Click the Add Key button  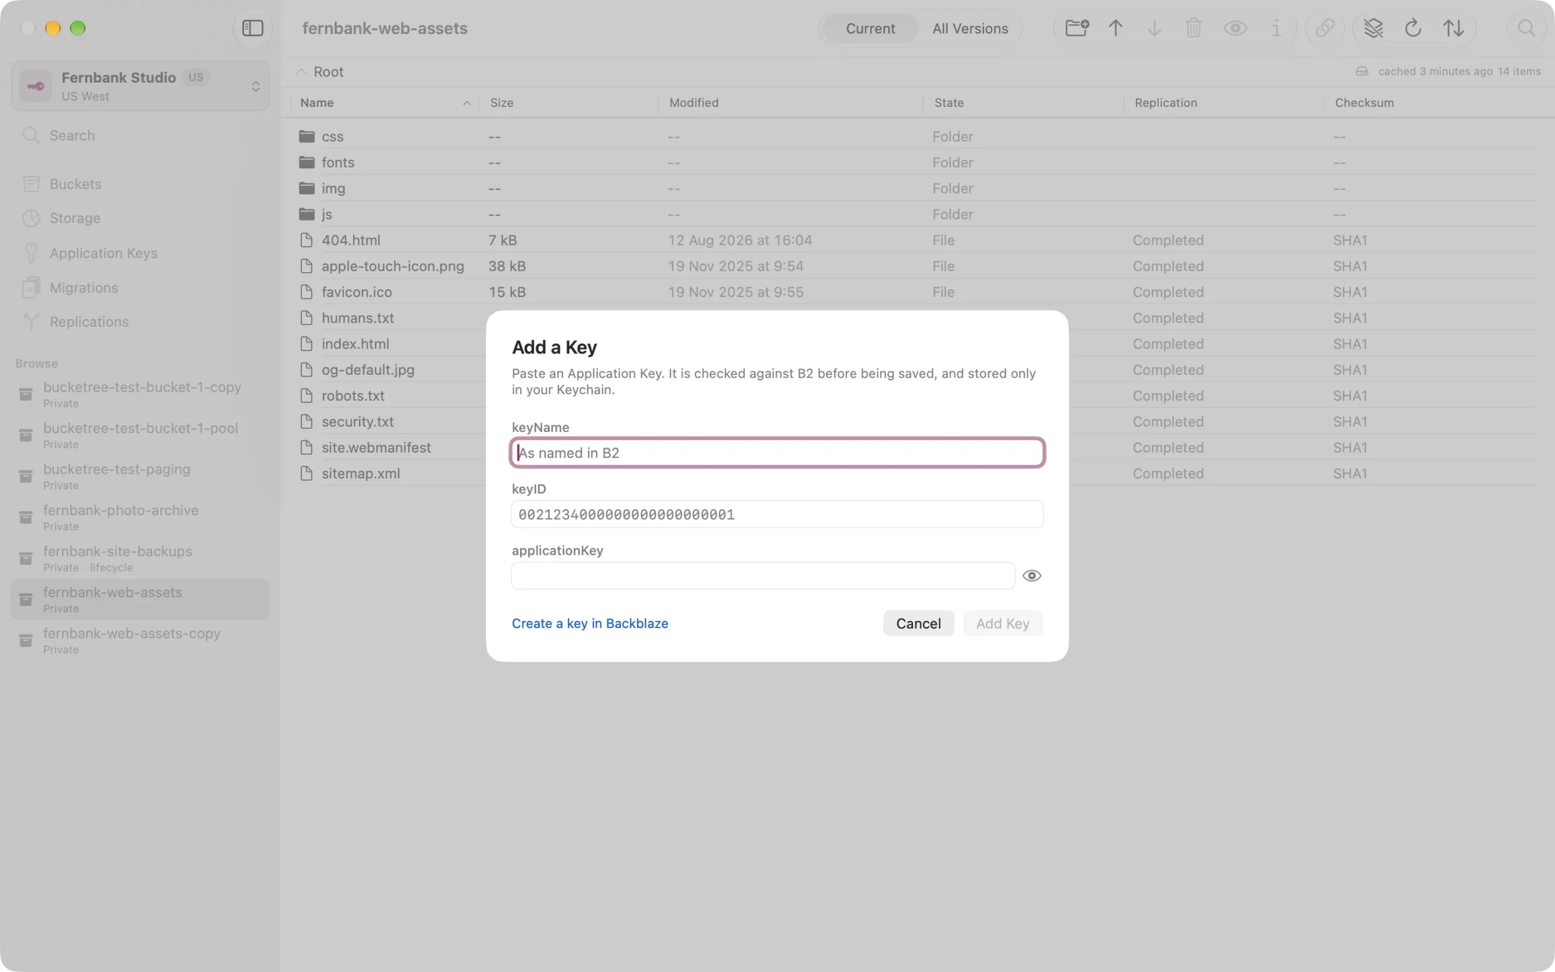tap(1002, 623)
